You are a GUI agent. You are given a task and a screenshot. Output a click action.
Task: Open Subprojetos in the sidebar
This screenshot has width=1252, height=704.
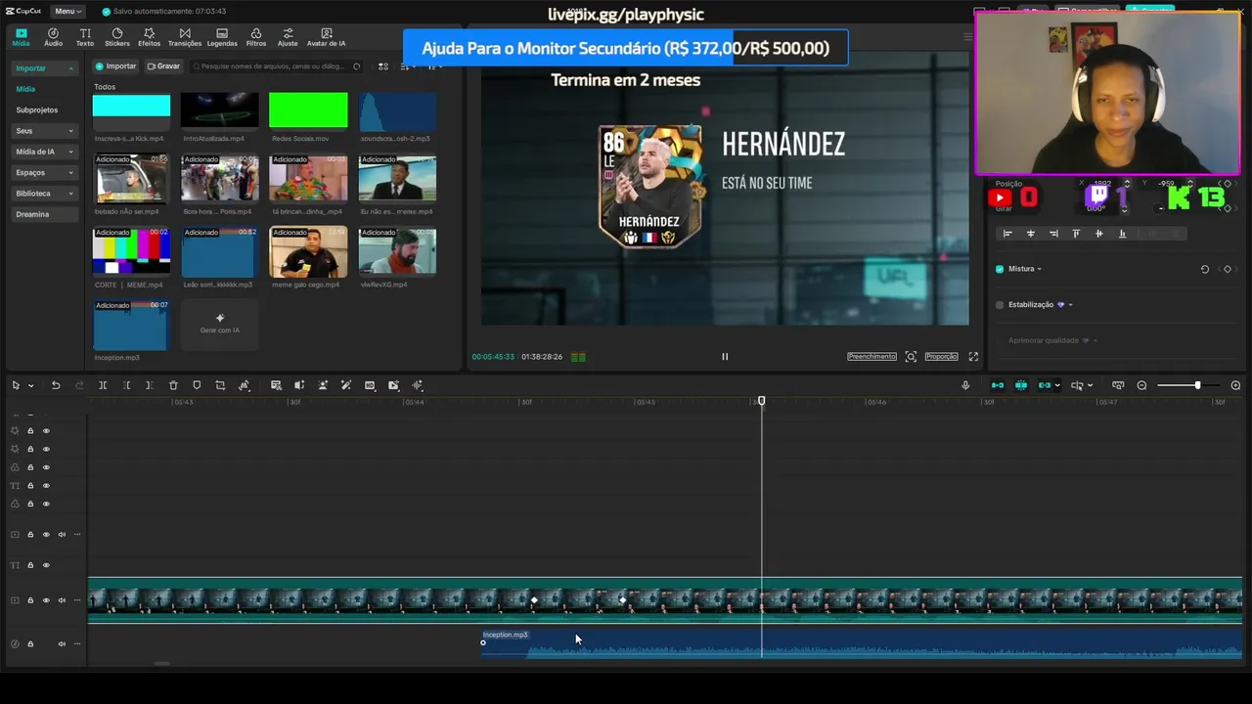tap(37, 110)
